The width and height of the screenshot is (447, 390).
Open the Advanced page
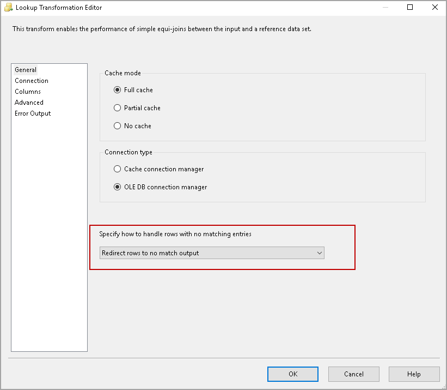[x=29, y=103]
